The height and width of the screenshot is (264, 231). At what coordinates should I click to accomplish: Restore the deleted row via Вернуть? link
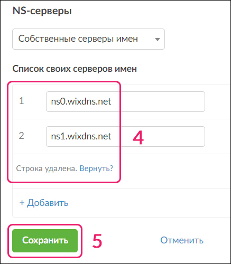(x=96, y=168)
